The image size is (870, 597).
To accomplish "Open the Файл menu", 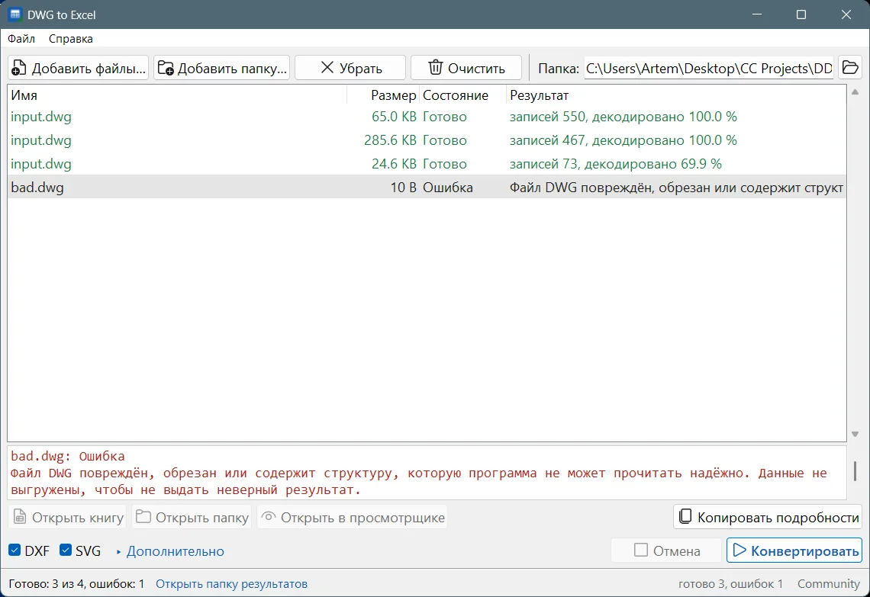I will [21, 39].
